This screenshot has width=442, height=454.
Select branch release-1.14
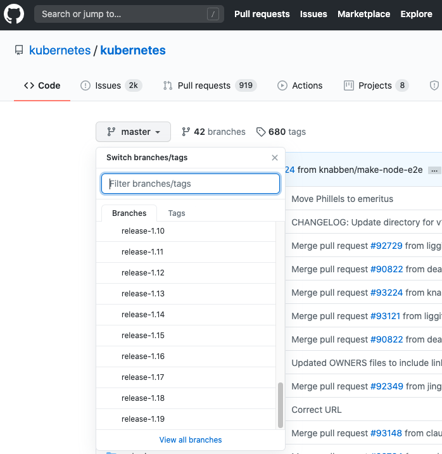[x=186, y=315]
